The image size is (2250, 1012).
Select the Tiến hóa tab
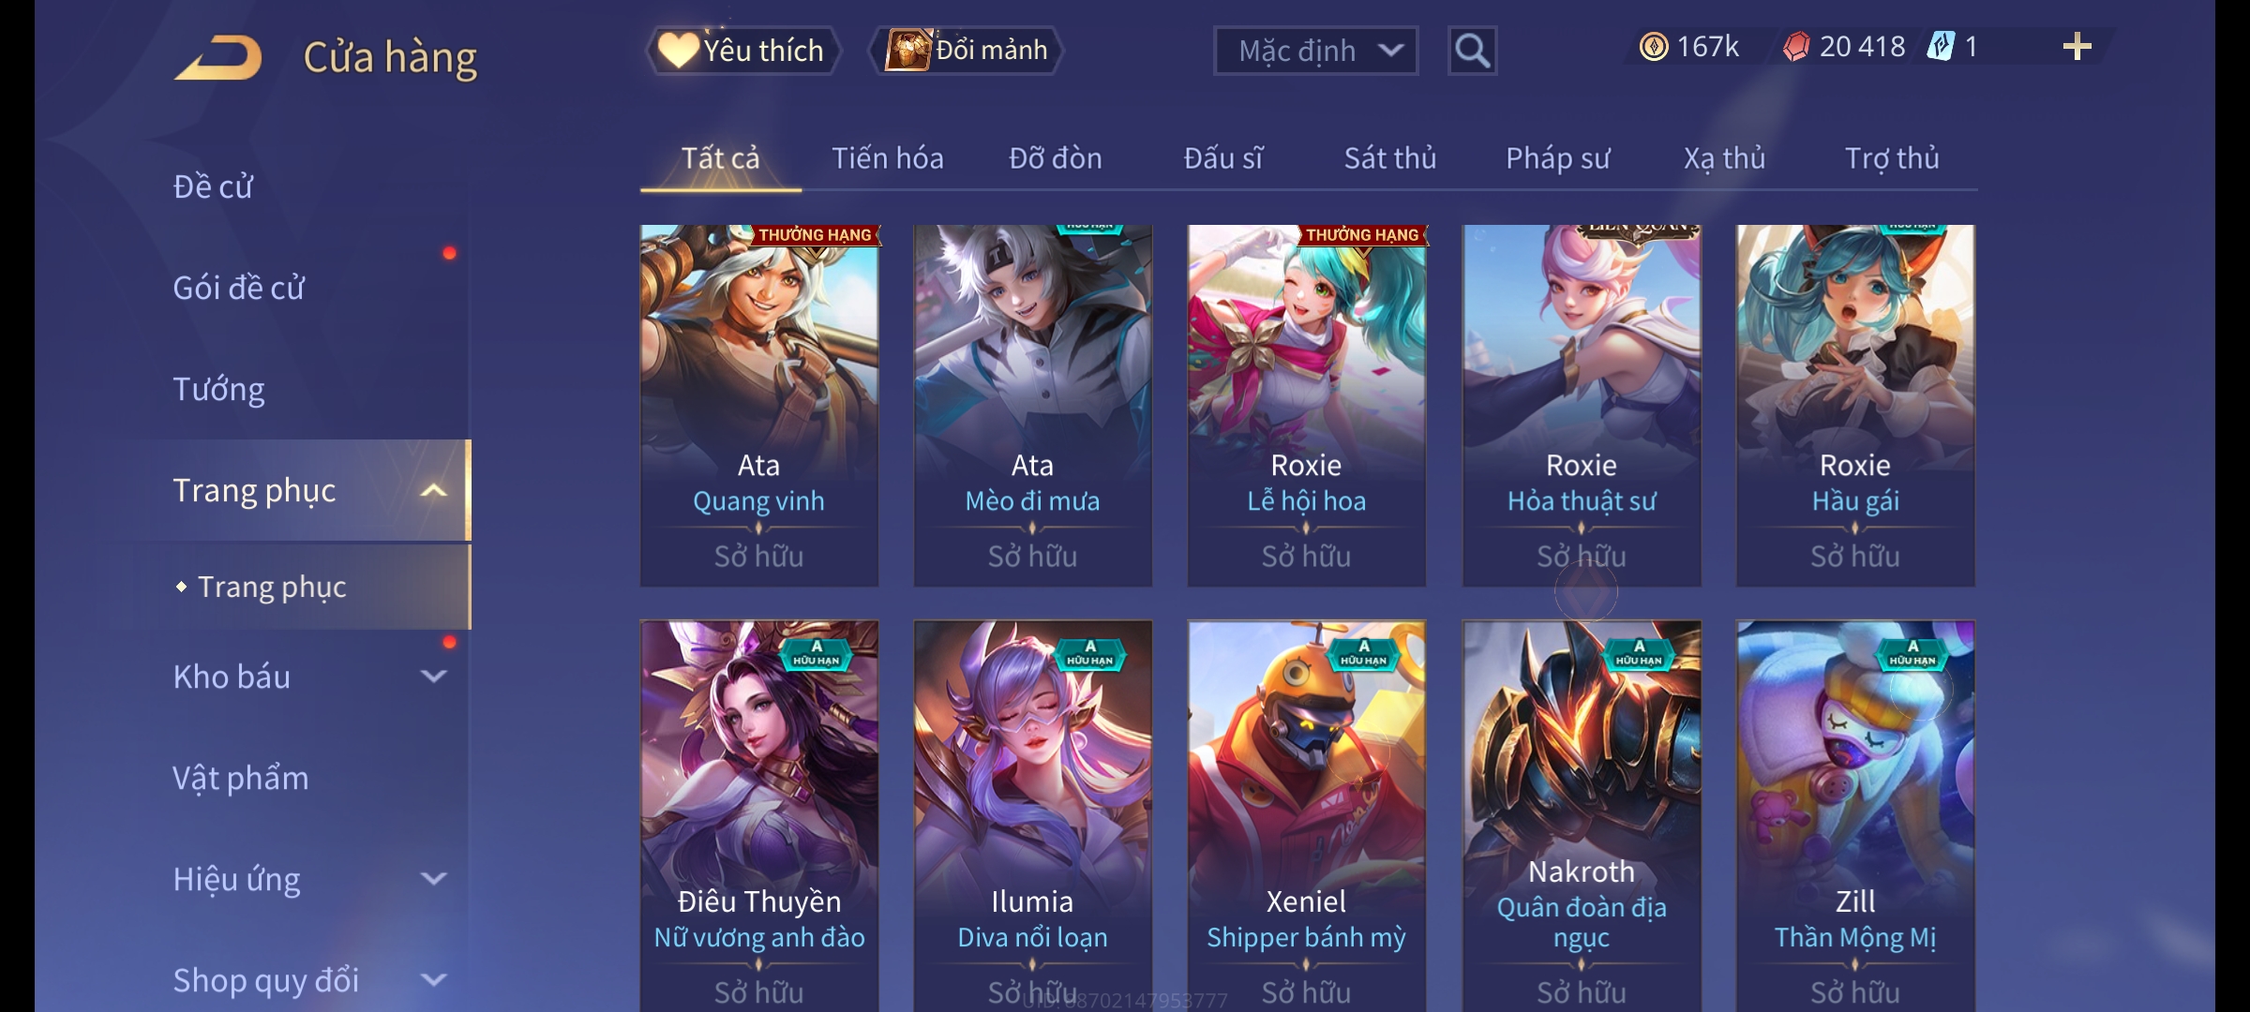[x=887, y=158]
